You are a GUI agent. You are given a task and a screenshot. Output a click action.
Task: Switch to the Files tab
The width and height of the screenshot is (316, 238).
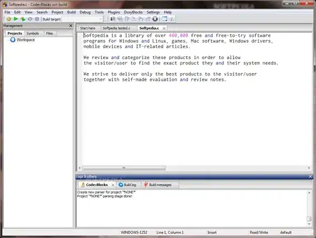(x=49, y=33)
